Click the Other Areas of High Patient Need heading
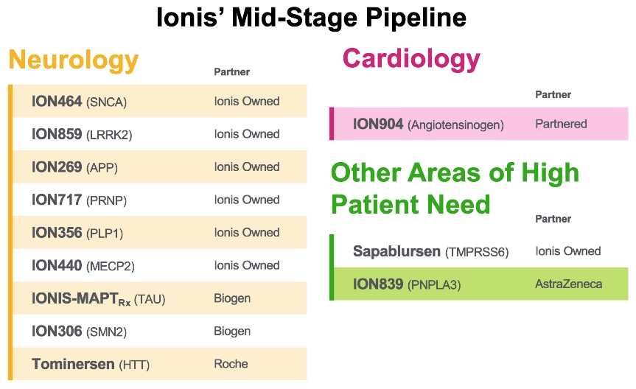 point(455,188)
